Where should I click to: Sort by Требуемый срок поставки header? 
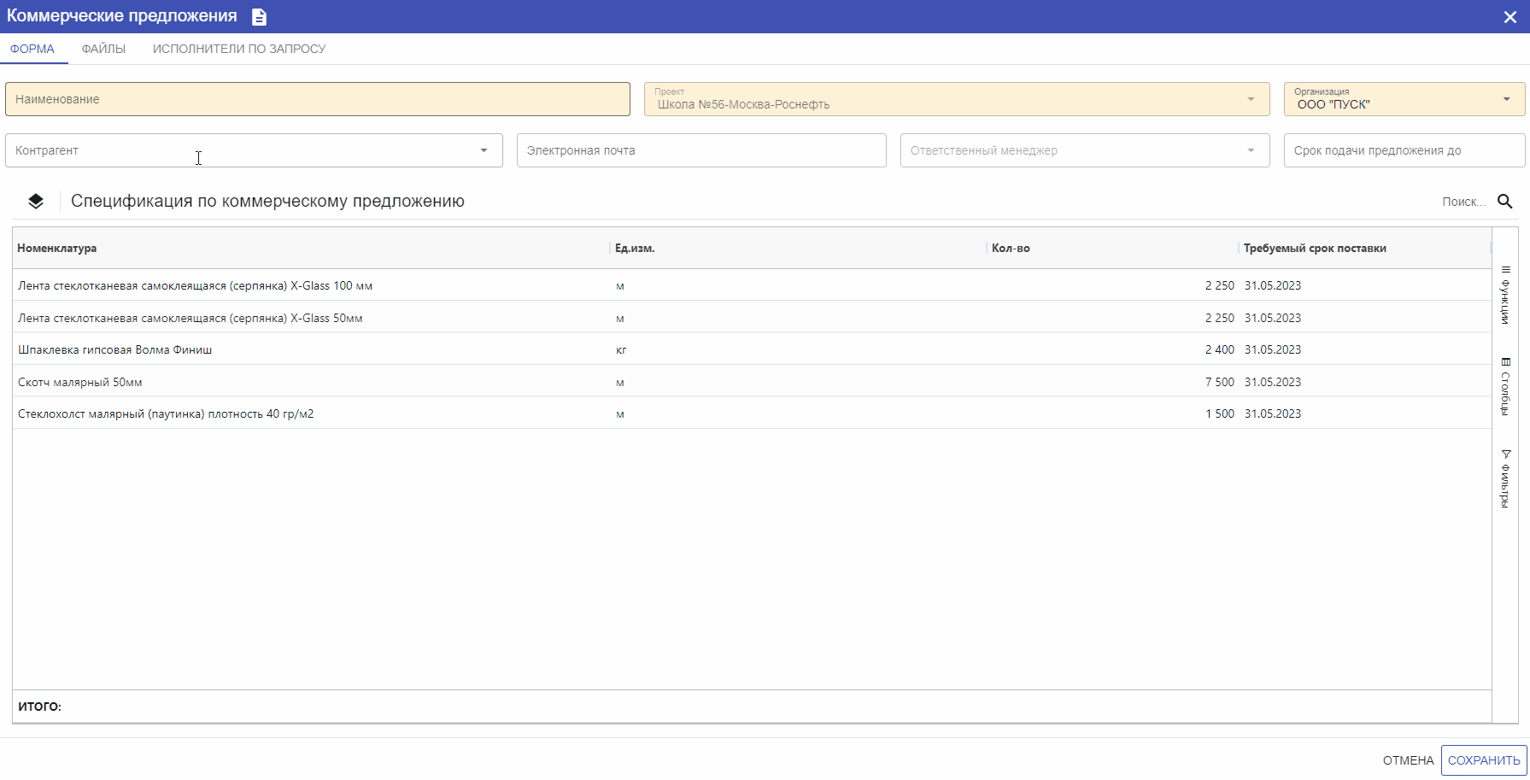click(1315, 249)
